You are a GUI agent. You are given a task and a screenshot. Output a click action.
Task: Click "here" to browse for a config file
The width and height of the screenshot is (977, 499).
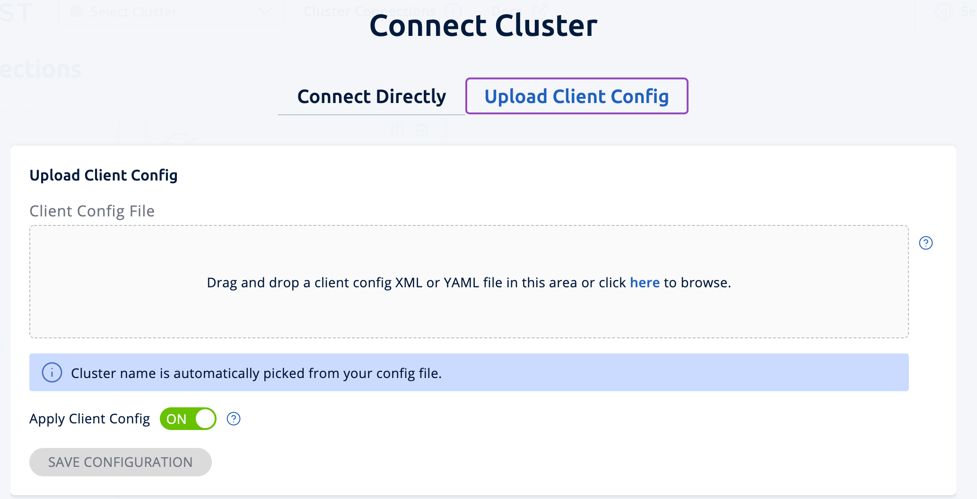[x=645, y=282]
